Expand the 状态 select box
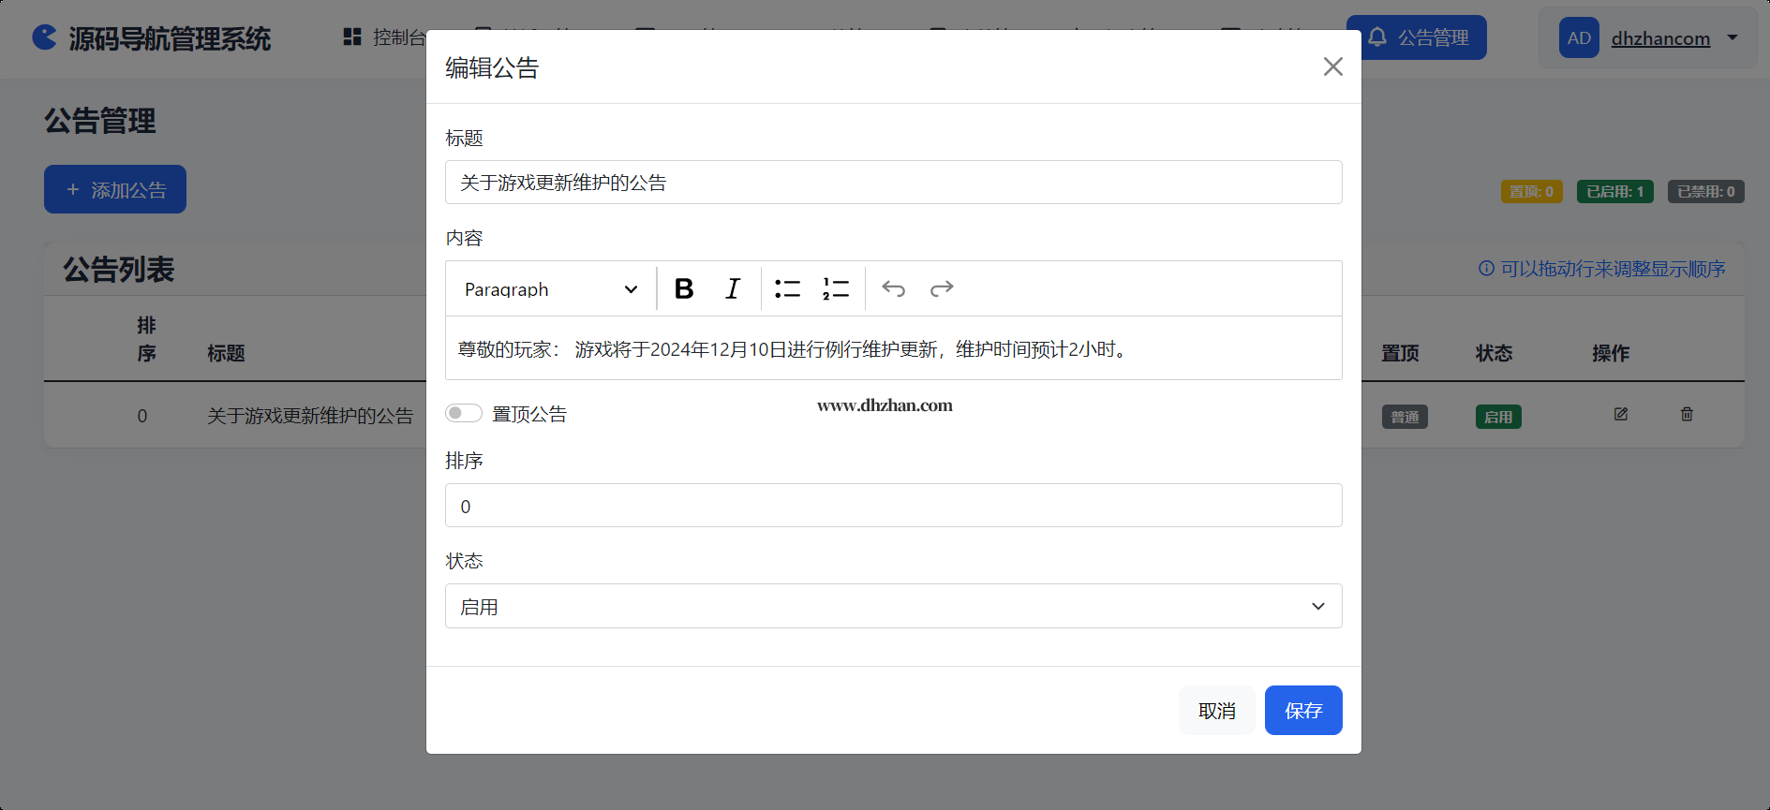1770x810 pixels. pyautogui.click(x=893, y=606)
